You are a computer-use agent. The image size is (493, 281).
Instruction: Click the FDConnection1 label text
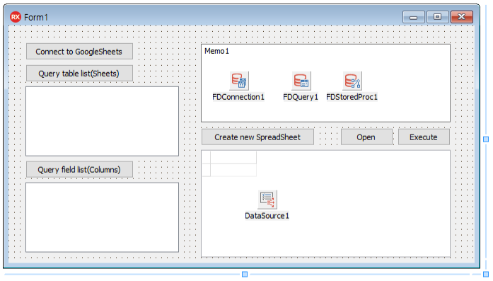pos(238,97)
